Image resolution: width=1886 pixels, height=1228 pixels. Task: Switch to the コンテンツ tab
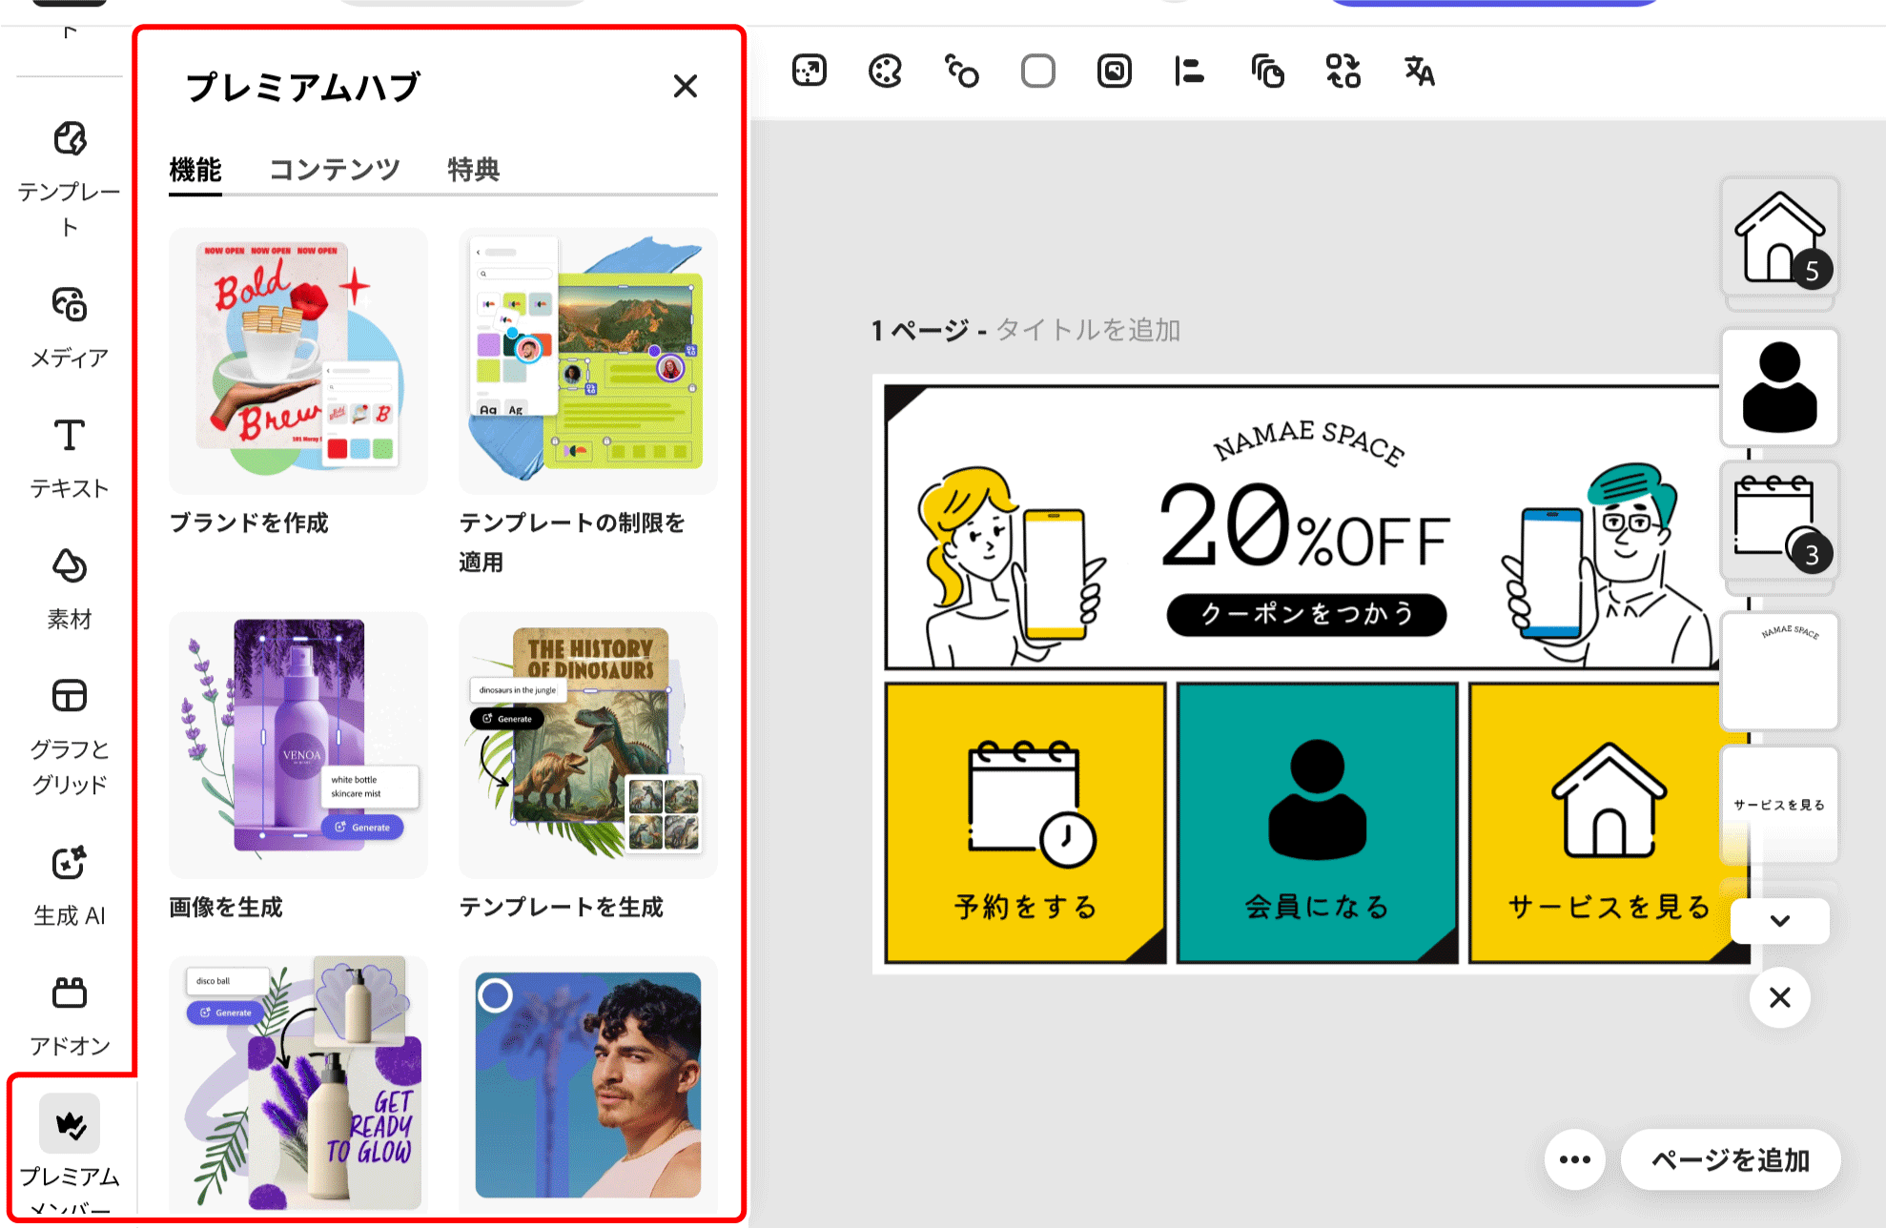point(334,169)
